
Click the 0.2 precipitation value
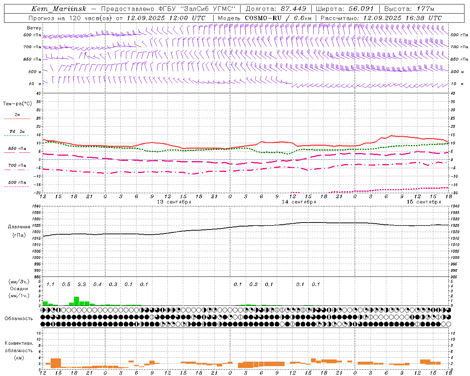pos(253,285)
